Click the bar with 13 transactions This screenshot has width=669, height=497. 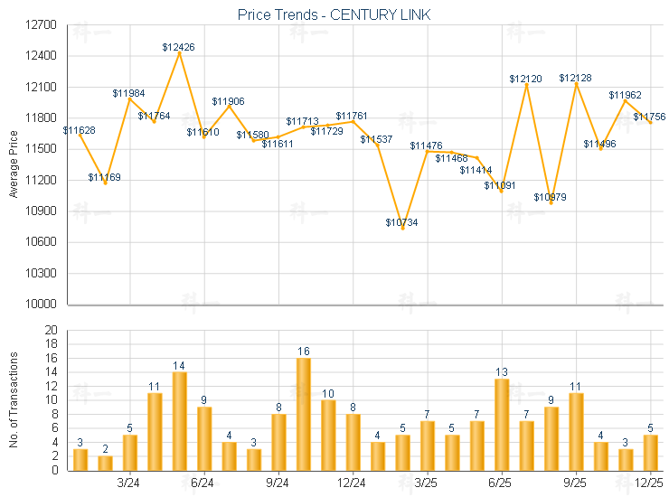[x=502, y=425]
